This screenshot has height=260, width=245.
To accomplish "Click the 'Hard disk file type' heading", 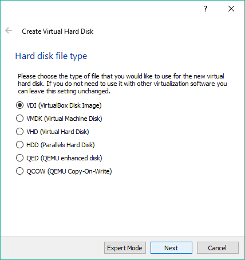I will click(51, 56).
